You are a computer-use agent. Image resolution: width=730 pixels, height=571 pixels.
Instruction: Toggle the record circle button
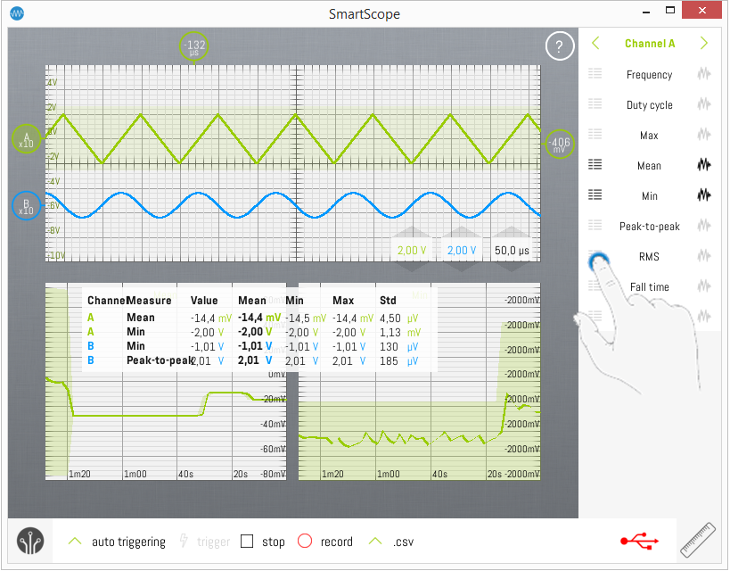click(x=305, y=542)
